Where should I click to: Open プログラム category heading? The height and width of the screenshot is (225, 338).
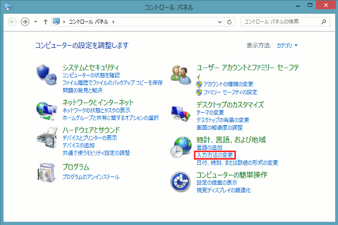75,167
